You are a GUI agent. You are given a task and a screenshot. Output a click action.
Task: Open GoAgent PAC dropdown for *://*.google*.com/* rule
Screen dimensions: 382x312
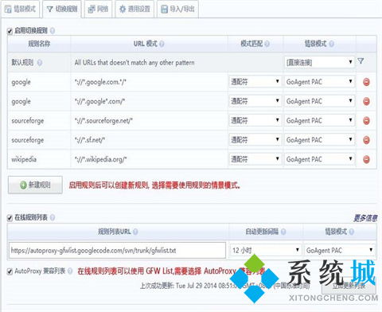point(319,101)
